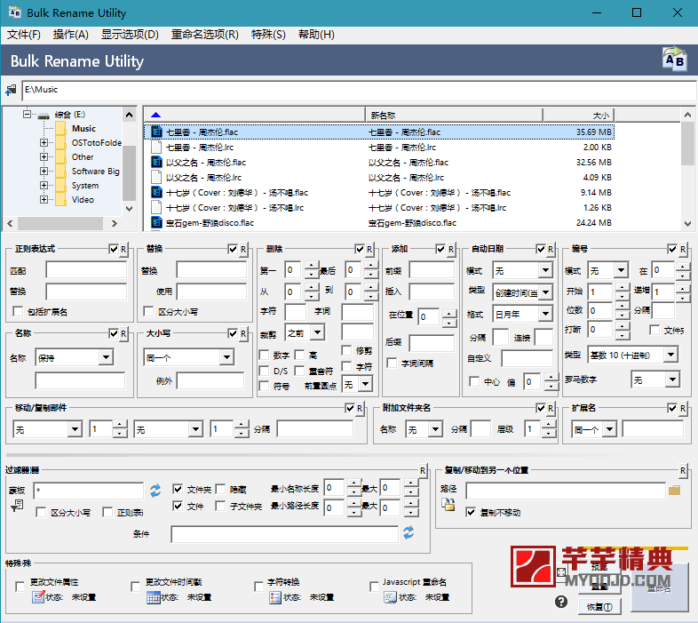Click the folder icon beside the E:\Music path

(11, 90)
